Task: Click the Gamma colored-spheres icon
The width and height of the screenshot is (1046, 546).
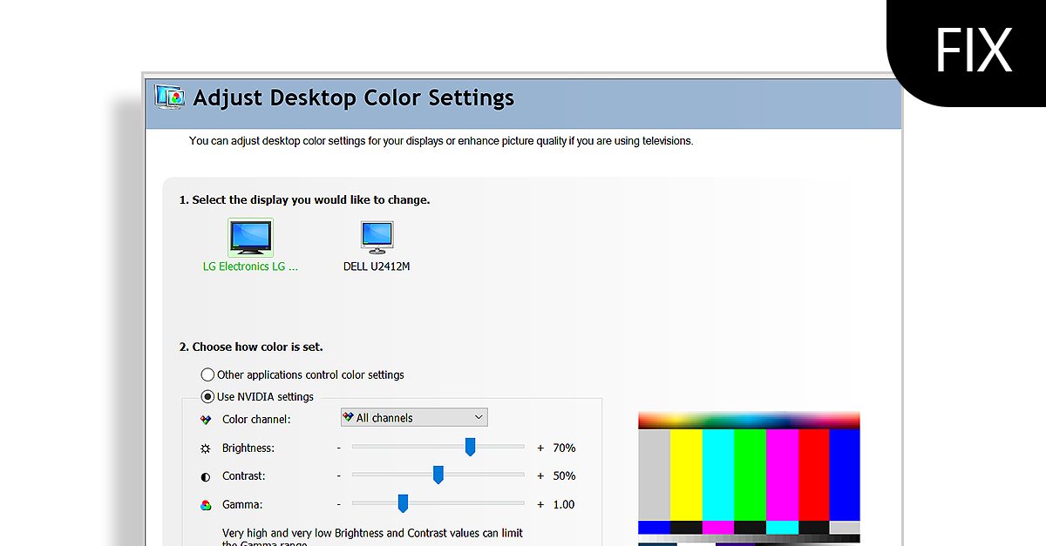Action: tap(206, 504)
